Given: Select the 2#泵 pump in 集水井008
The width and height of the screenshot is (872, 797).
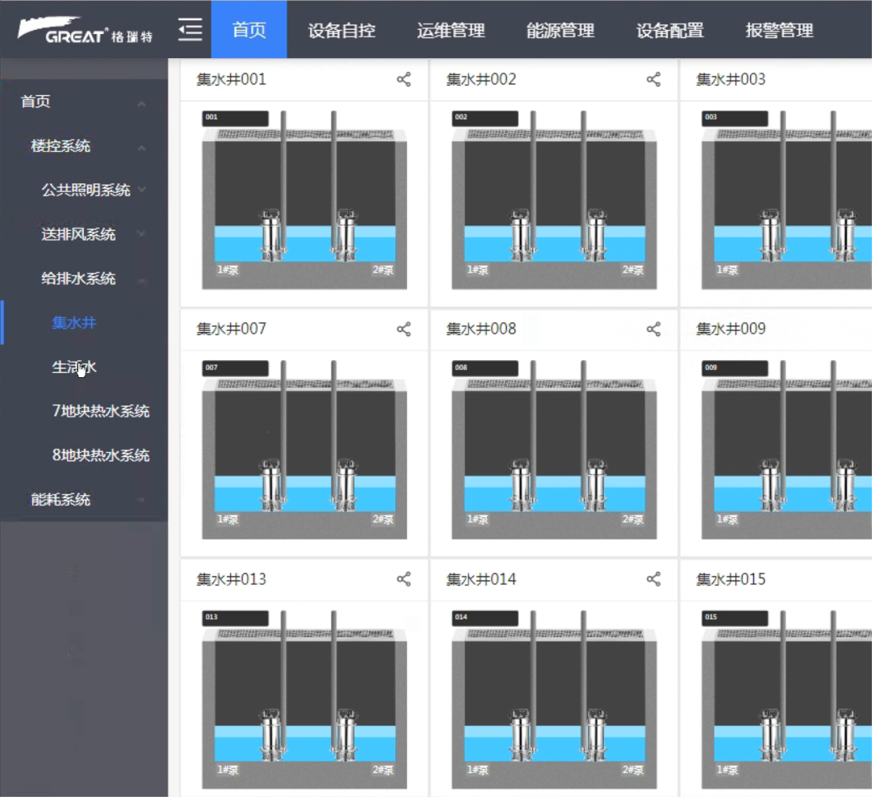Looking at the screenshot, I should pyautogui.click(x=596, y=484).
